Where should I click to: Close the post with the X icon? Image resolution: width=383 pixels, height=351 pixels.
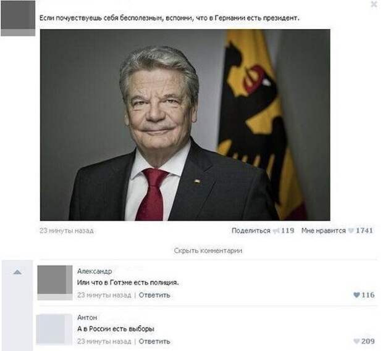[x=374, y=4]
